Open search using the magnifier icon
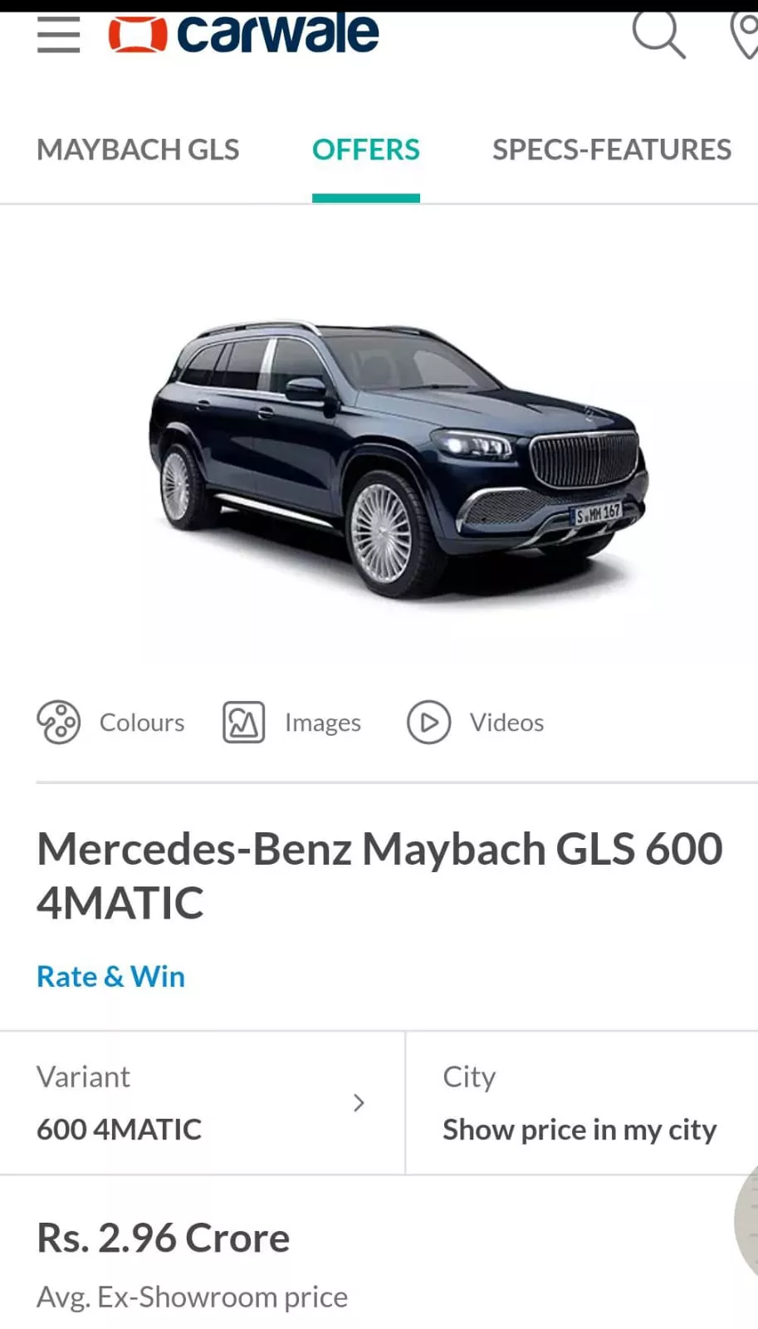This screenshot has width=758, height=1329. [658, 33]
